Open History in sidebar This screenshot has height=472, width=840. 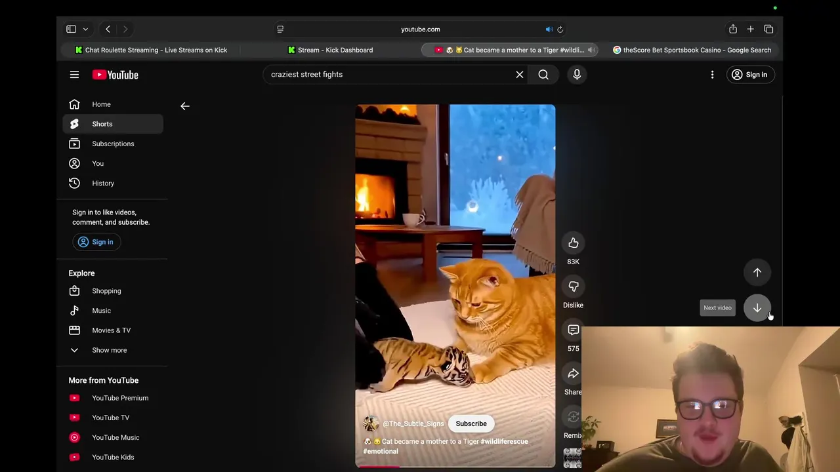pos(113,183)
